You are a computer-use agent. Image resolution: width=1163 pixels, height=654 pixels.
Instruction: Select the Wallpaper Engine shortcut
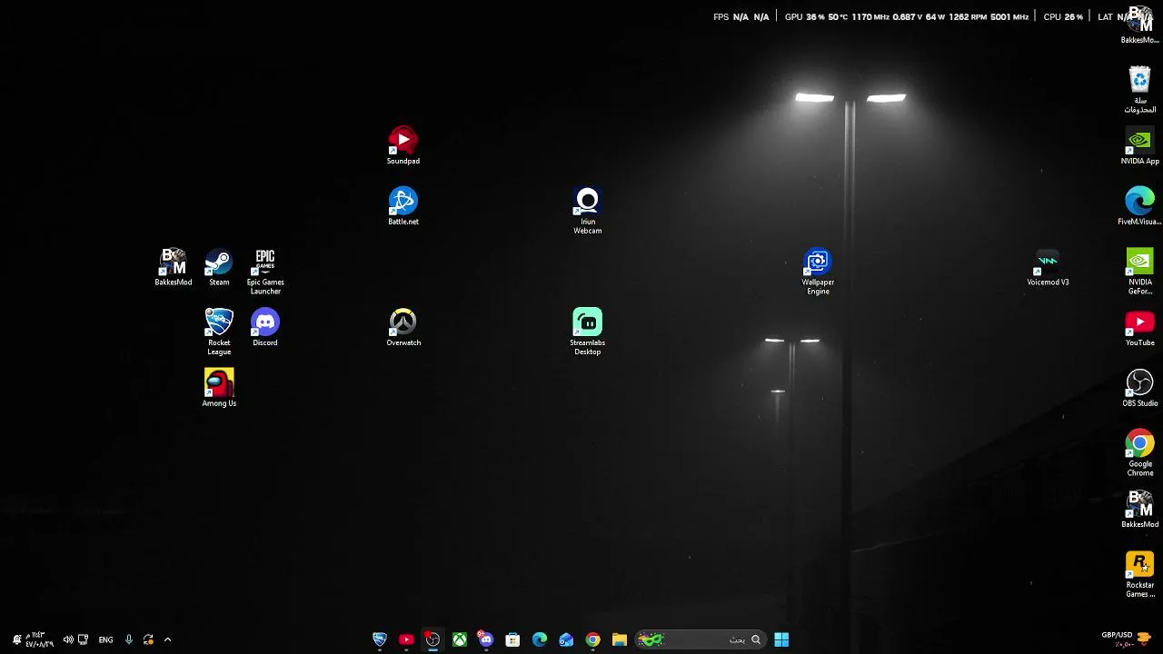point(818,272)
